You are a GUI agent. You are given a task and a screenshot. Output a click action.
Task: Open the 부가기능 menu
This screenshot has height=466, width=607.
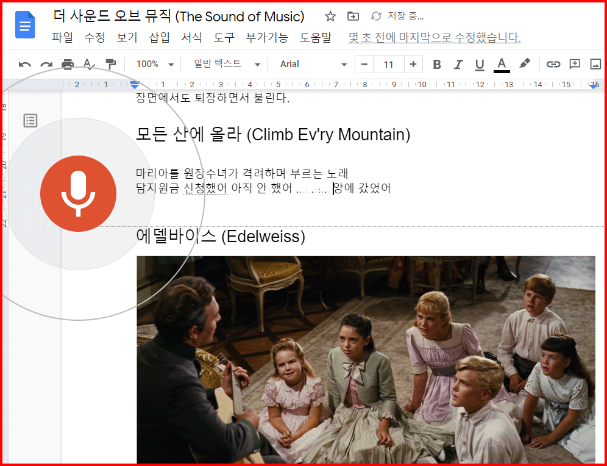tap(267, 38)
